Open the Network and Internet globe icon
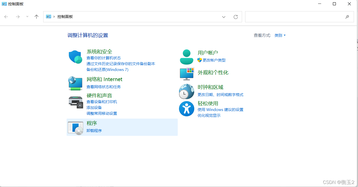The height and width of the screenshot is (187, 358). point(75,83)
